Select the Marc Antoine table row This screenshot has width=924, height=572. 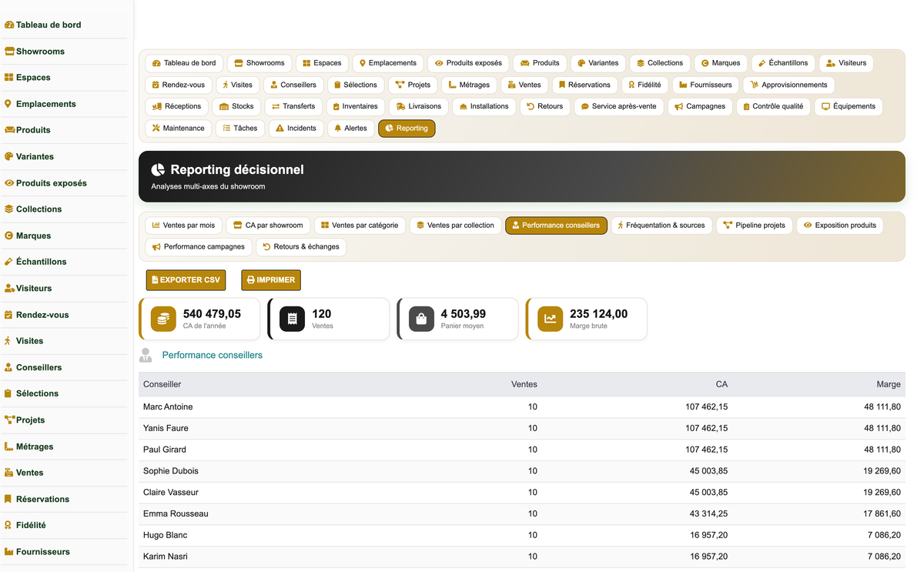(522, 406)
